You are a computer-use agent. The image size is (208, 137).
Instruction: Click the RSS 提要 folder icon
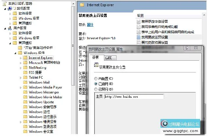(25, 72)
